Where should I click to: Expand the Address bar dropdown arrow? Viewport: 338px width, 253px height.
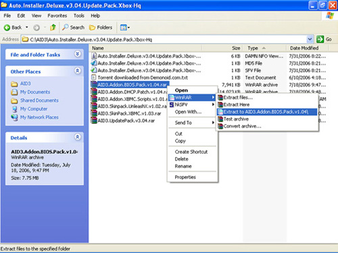(310, 39)
